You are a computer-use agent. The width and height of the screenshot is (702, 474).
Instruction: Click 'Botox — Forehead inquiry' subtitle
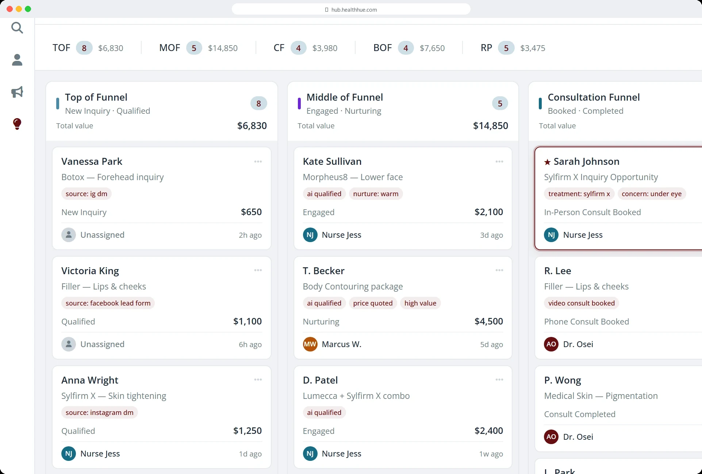click(x=112, y=177)
